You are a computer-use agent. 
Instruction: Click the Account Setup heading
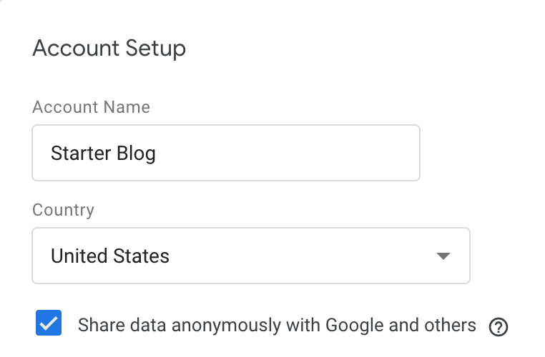(109, 49)
